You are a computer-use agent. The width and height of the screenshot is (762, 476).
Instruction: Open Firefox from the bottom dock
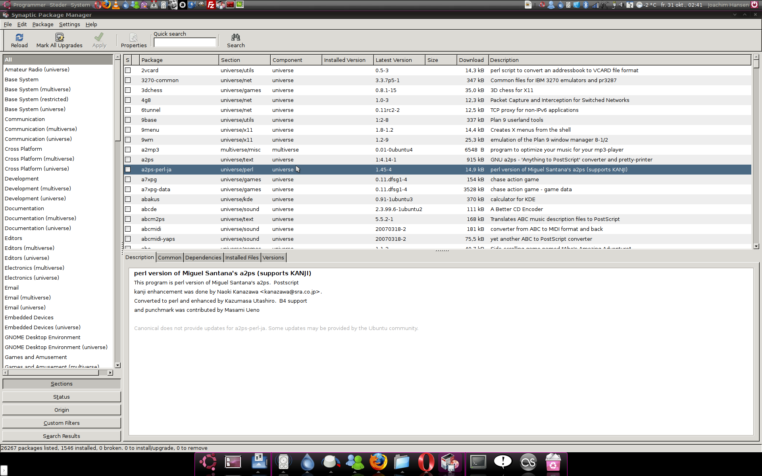(x=378, y=463)
